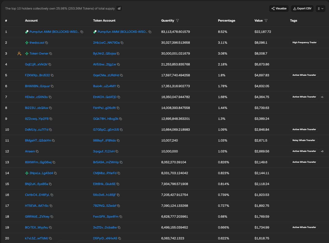Copy account FZKWXp...BnJ532 address

point(52,75)
